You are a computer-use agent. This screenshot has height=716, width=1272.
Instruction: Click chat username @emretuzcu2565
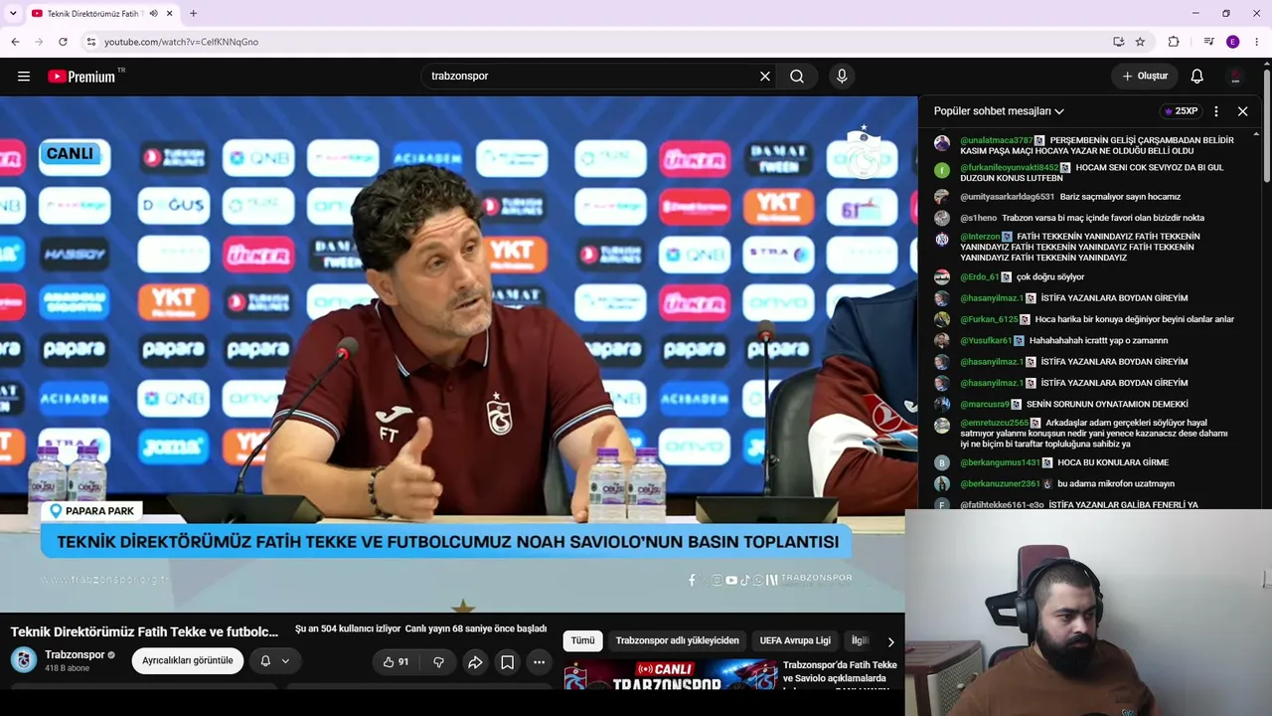tap(994, 423)
